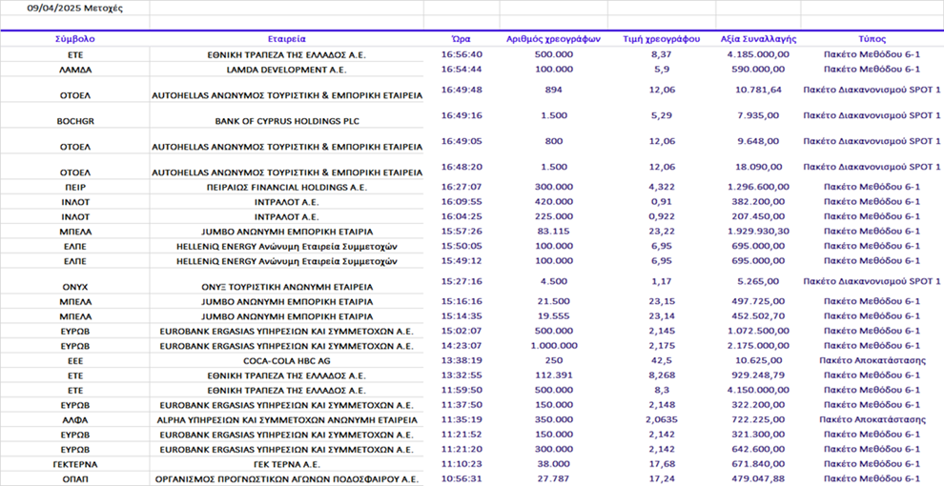The image size is (944, 486).
Task: Click the 'Εταιρεία' column header
Action: coord(287,39)
